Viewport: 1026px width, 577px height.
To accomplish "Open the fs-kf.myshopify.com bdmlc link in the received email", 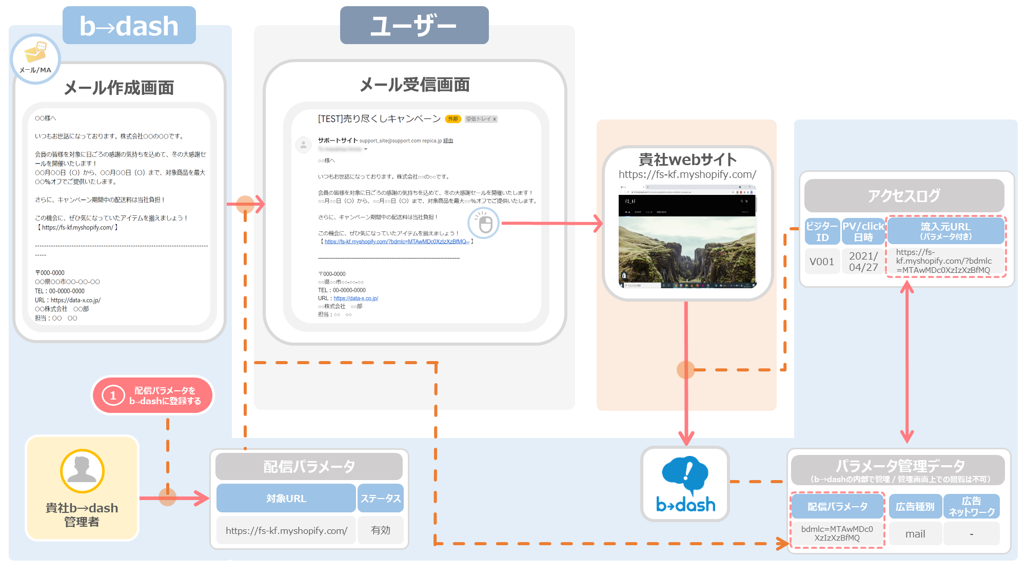I will 397,242.
